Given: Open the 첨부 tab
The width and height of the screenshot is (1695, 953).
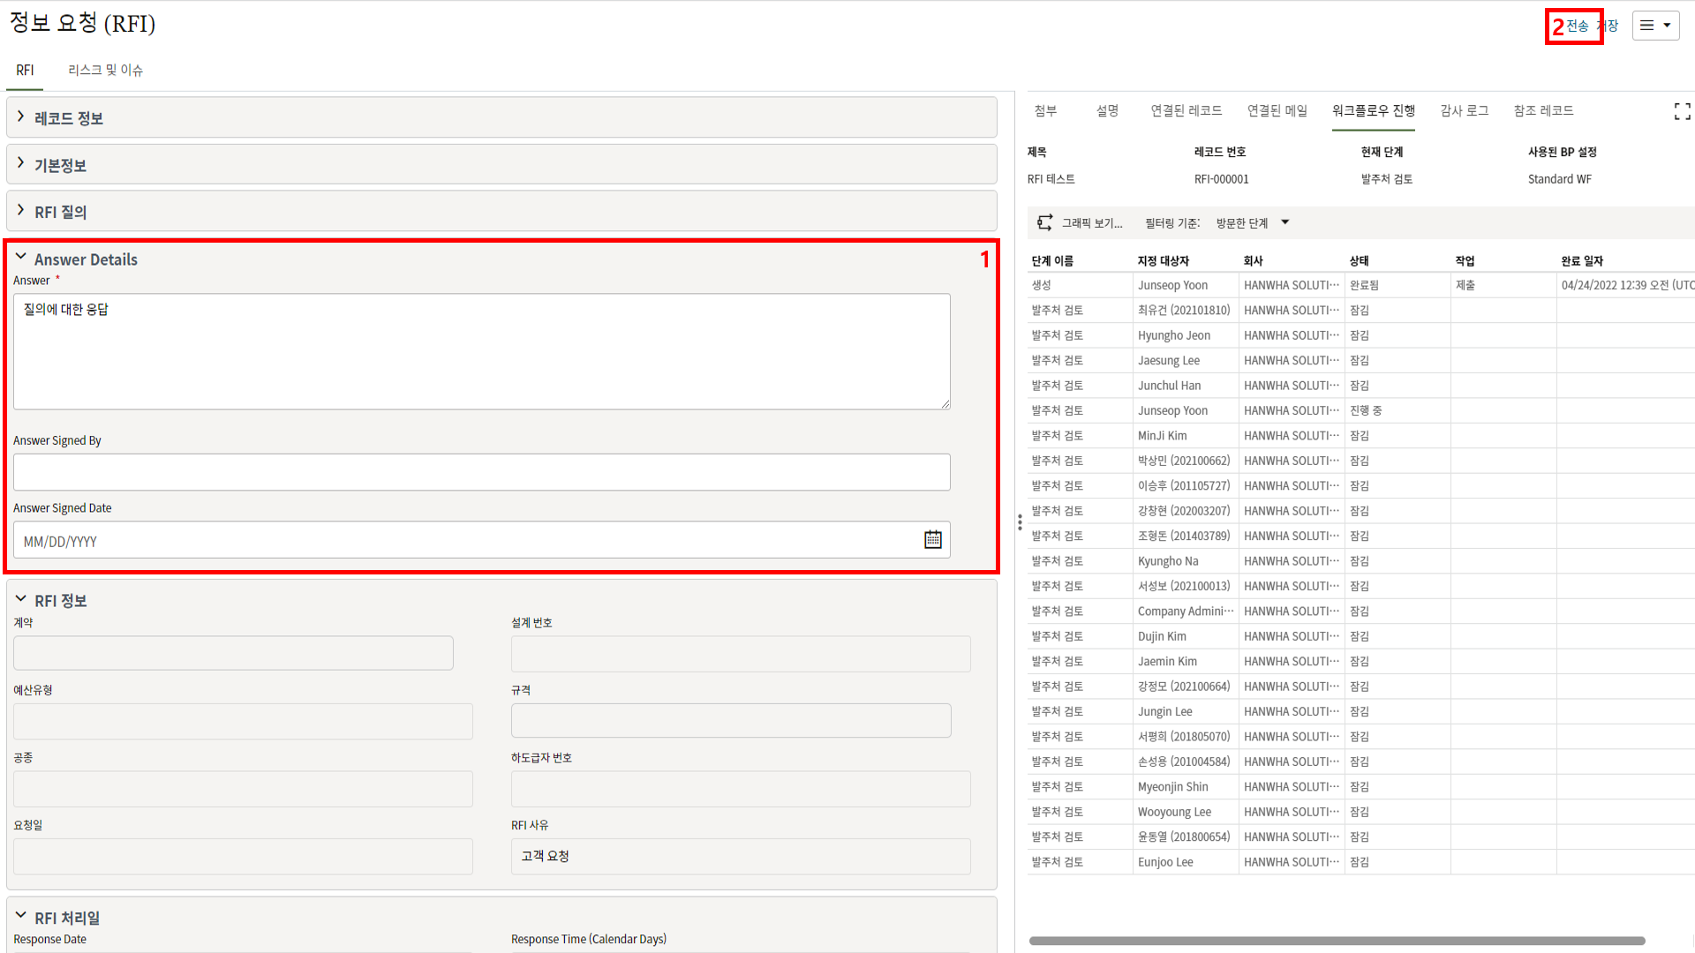Looking at the screenshot, I should point(1045,111).
